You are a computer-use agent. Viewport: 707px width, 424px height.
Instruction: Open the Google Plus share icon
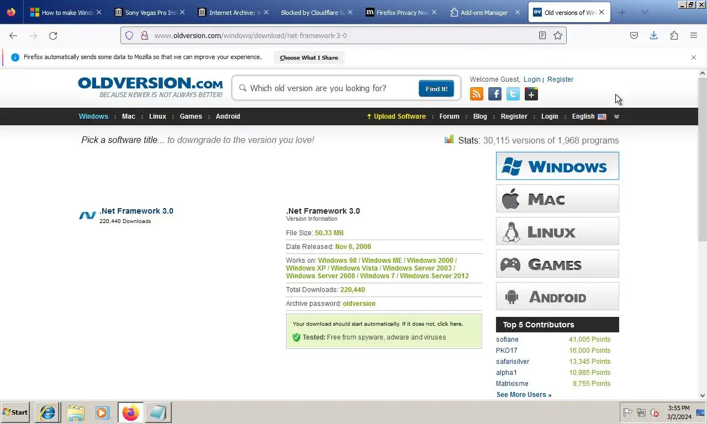531,94
